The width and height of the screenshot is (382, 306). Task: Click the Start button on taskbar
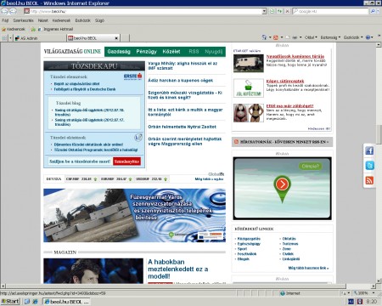tap(10, 302)
